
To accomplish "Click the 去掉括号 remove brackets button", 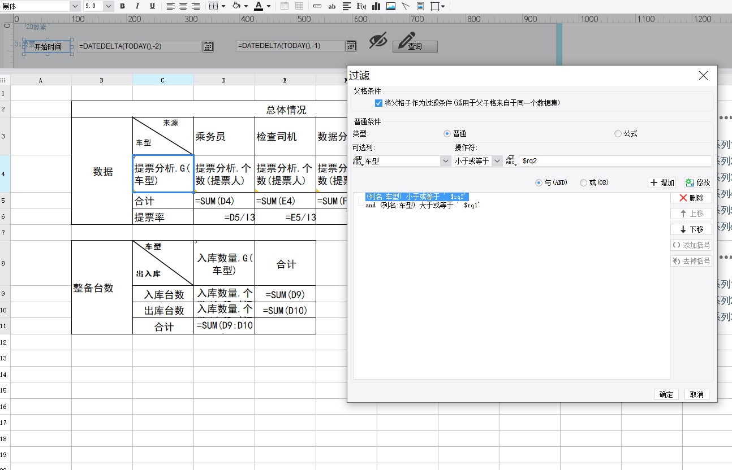I will [691, 261].
